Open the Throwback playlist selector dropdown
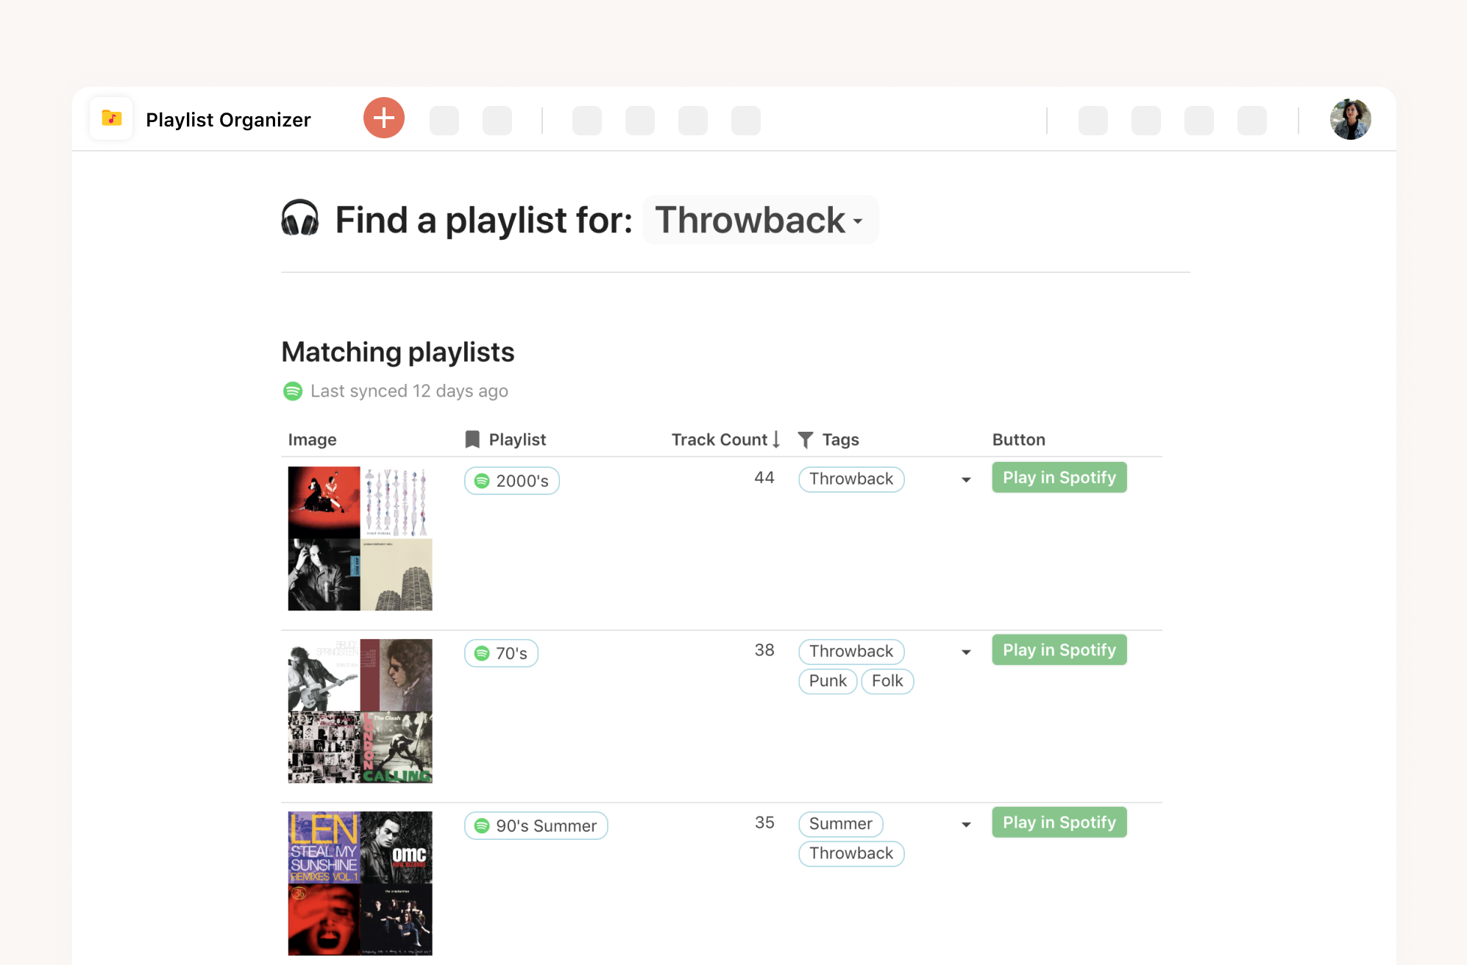The width and height of the screenshot is (1467, 965). coord(761,220)
